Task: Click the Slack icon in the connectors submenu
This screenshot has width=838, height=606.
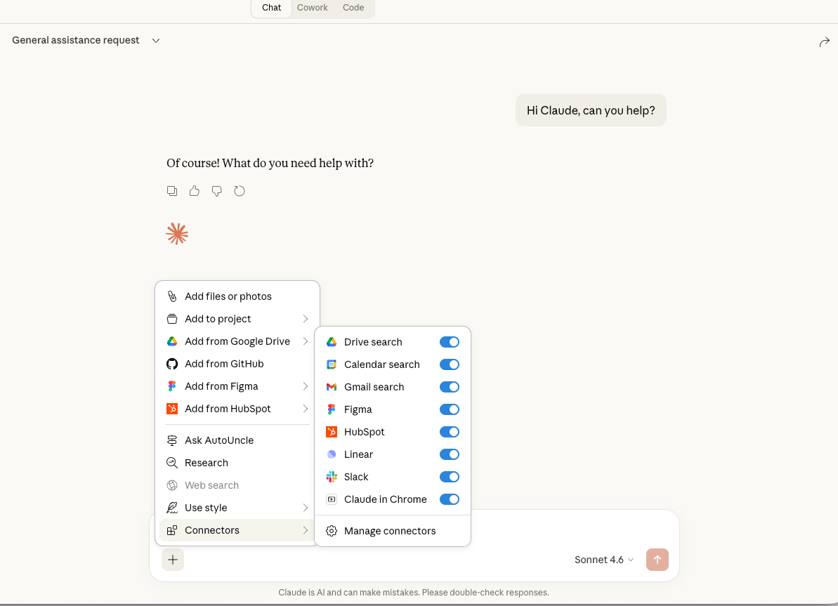Action: (x=331, y=477)
